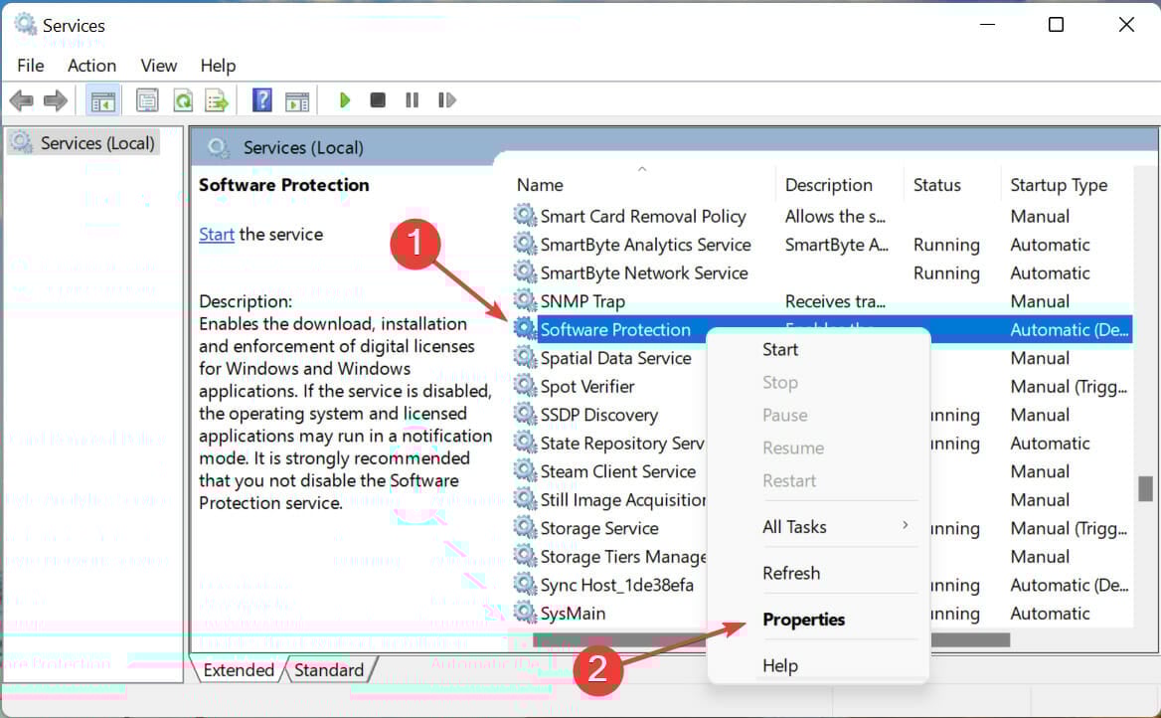1161x718 pixels.
Task: Switch to the Extended tab
Action: click(239, 670)
